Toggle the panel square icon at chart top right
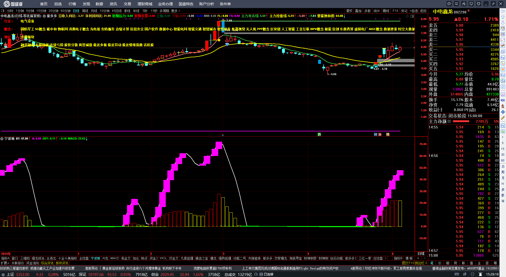The width and height of the screenshot is (506, 277). point(412,16)
